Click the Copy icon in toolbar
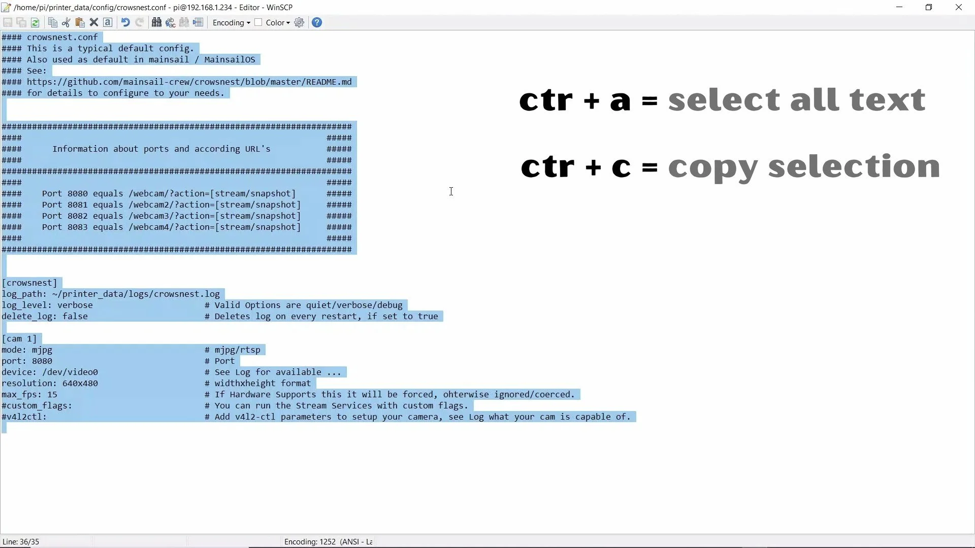 (x=52, y=22)
